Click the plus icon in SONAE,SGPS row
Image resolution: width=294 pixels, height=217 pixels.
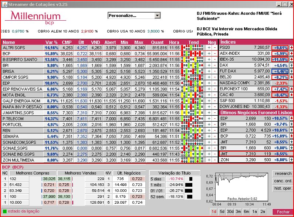click(x=209, y=148)
